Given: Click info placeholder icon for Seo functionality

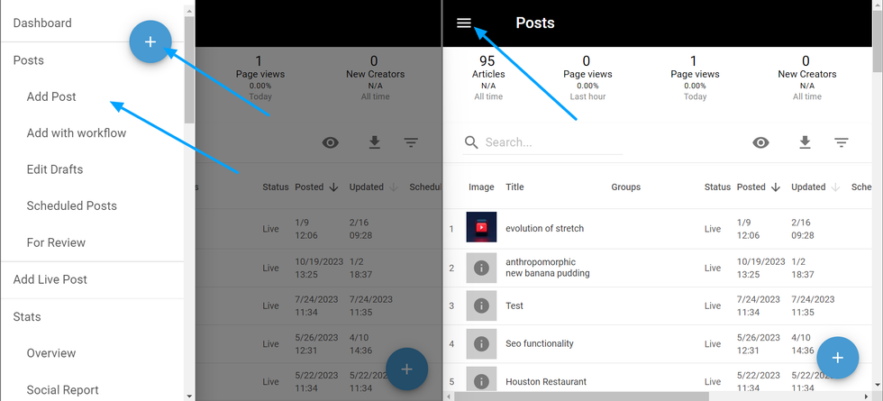Looking at the screenshot, I should [x=481, y=343].
